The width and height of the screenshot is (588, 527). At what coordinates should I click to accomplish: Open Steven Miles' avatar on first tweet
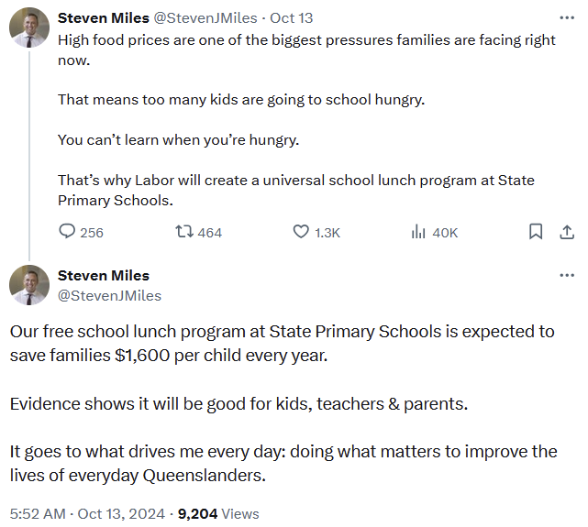click(28, 27)
